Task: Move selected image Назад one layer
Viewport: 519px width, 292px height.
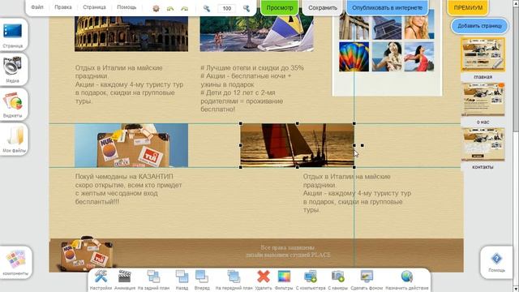Action: click(x=182, y=280)
